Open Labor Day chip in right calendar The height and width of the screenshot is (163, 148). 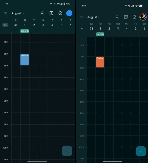(100, 34)
